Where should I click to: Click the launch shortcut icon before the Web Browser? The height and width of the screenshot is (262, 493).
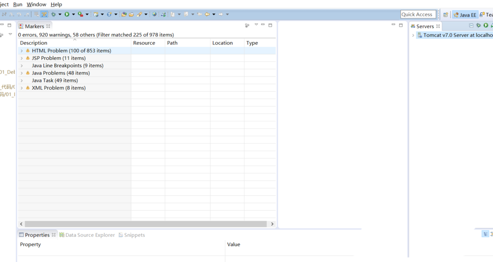coord(164,14)
